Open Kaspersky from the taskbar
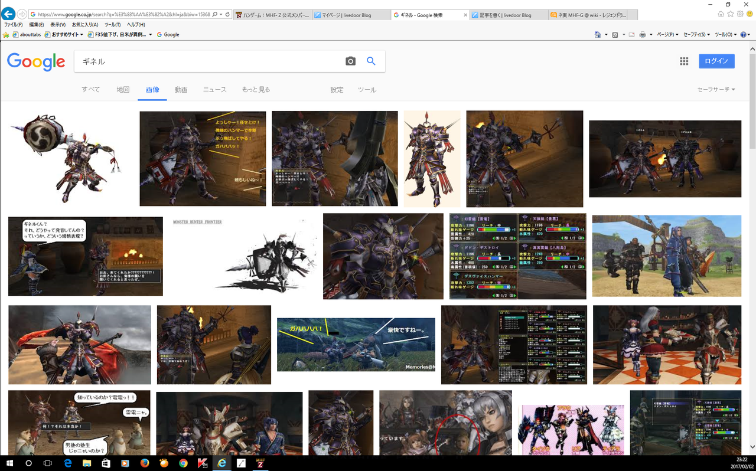 tap(202, 463)
